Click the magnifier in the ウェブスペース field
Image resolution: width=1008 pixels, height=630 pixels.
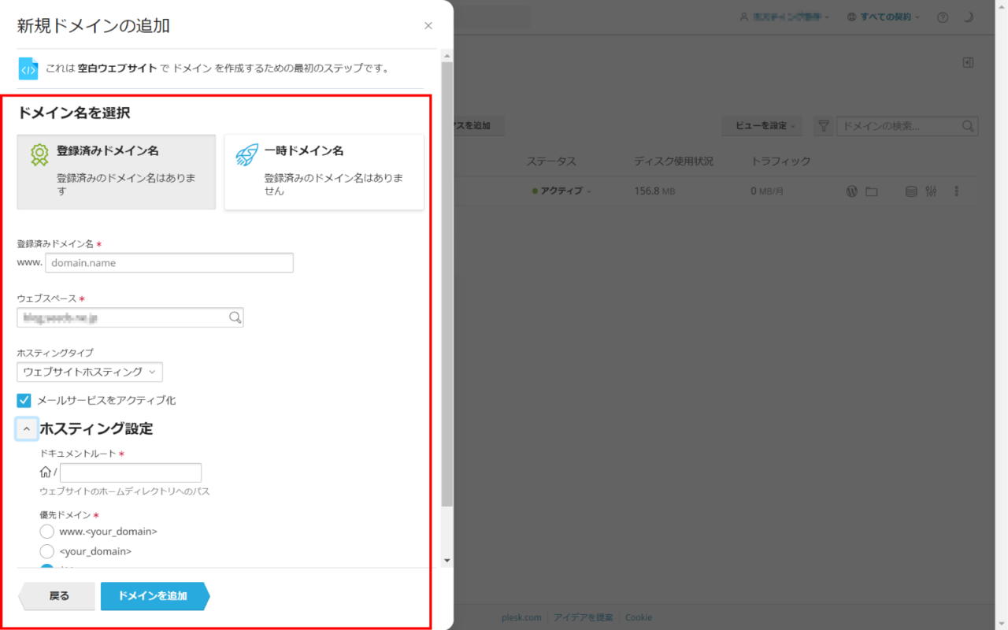point(234,317)
